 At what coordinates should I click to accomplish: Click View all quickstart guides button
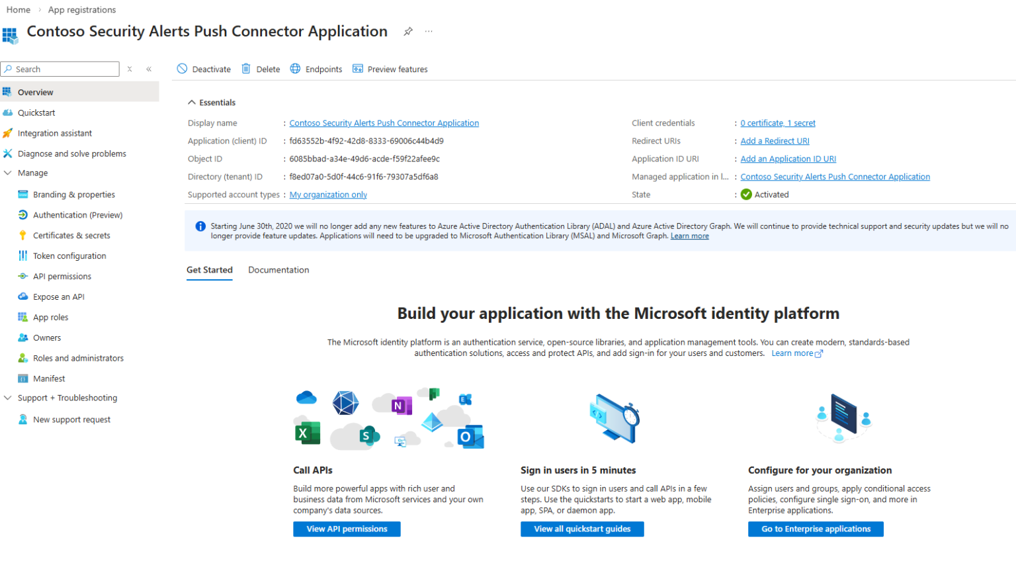tap(582, 529)
